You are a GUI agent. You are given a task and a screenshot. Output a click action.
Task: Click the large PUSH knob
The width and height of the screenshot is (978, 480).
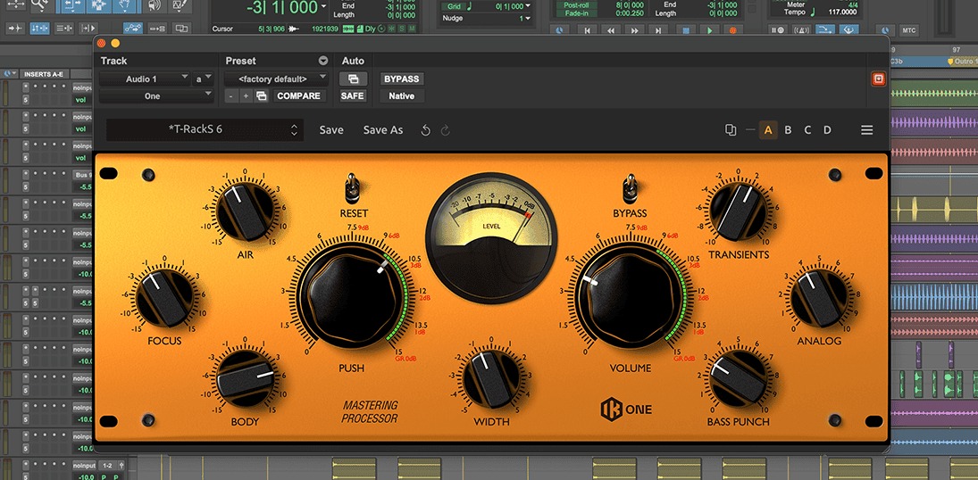coord(351,295)
